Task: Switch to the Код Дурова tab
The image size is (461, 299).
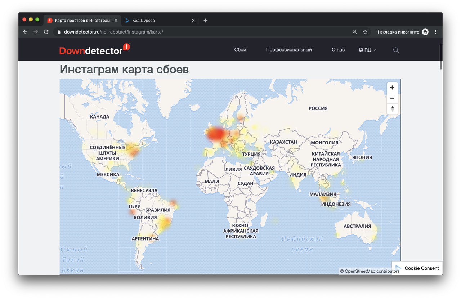Action: click(159, 21)
